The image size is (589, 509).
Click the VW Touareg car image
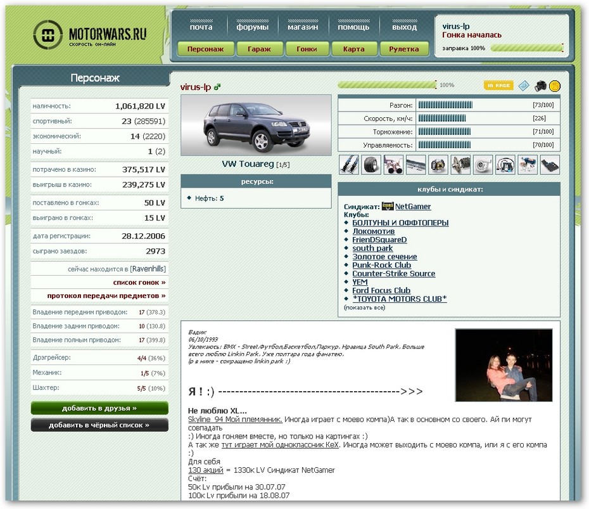(x=256, y=125)
